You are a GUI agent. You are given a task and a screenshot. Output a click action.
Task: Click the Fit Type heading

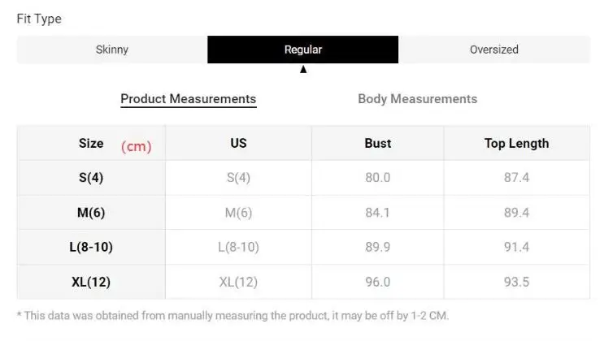(x=39, y=19)
